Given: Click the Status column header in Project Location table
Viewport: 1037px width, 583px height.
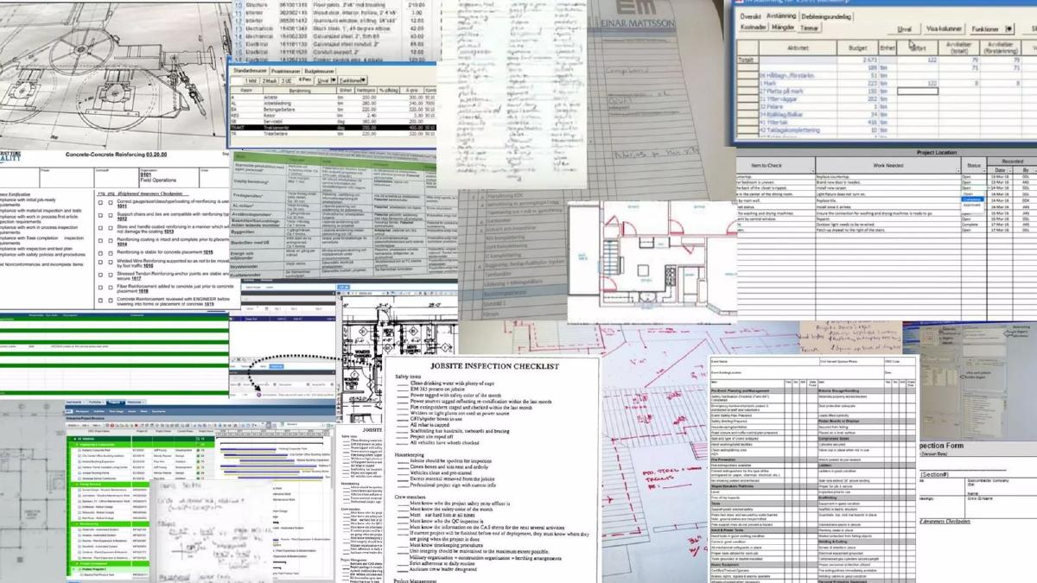Looking at the screenshot, I should tap(973, 164).
